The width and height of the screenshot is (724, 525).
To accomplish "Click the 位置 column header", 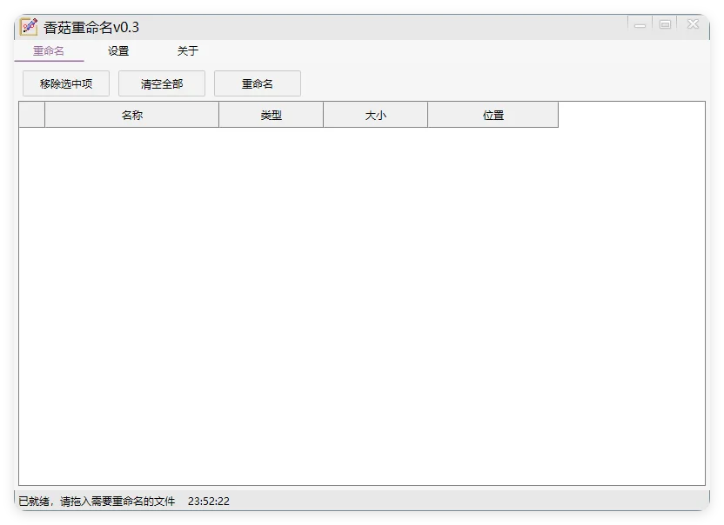I will [493, 114].
